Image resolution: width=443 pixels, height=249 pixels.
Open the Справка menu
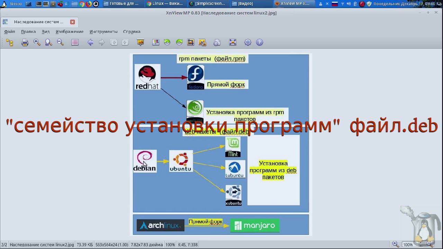(x=132, y=31)
